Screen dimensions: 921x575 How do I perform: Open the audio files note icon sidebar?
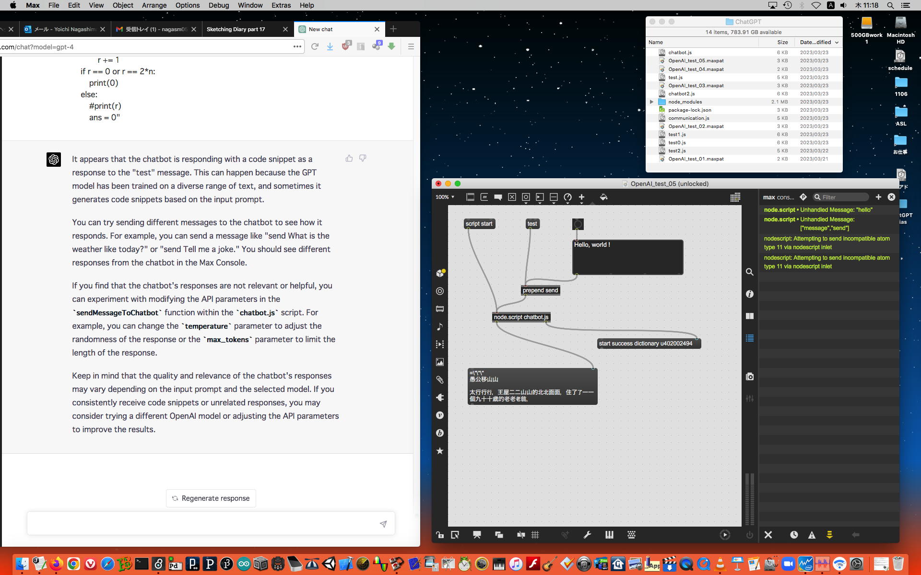click(440, 327)
